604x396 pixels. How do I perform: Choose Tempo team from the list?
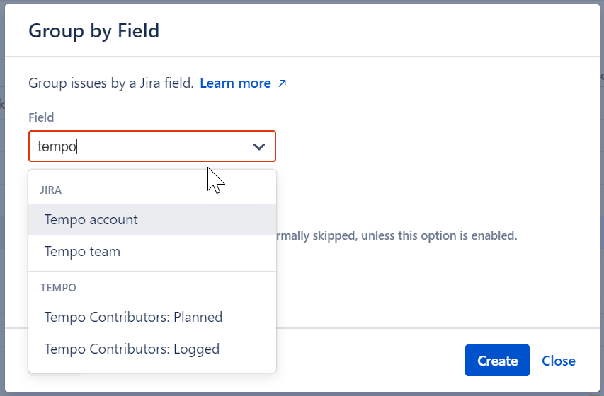[82, 251]
